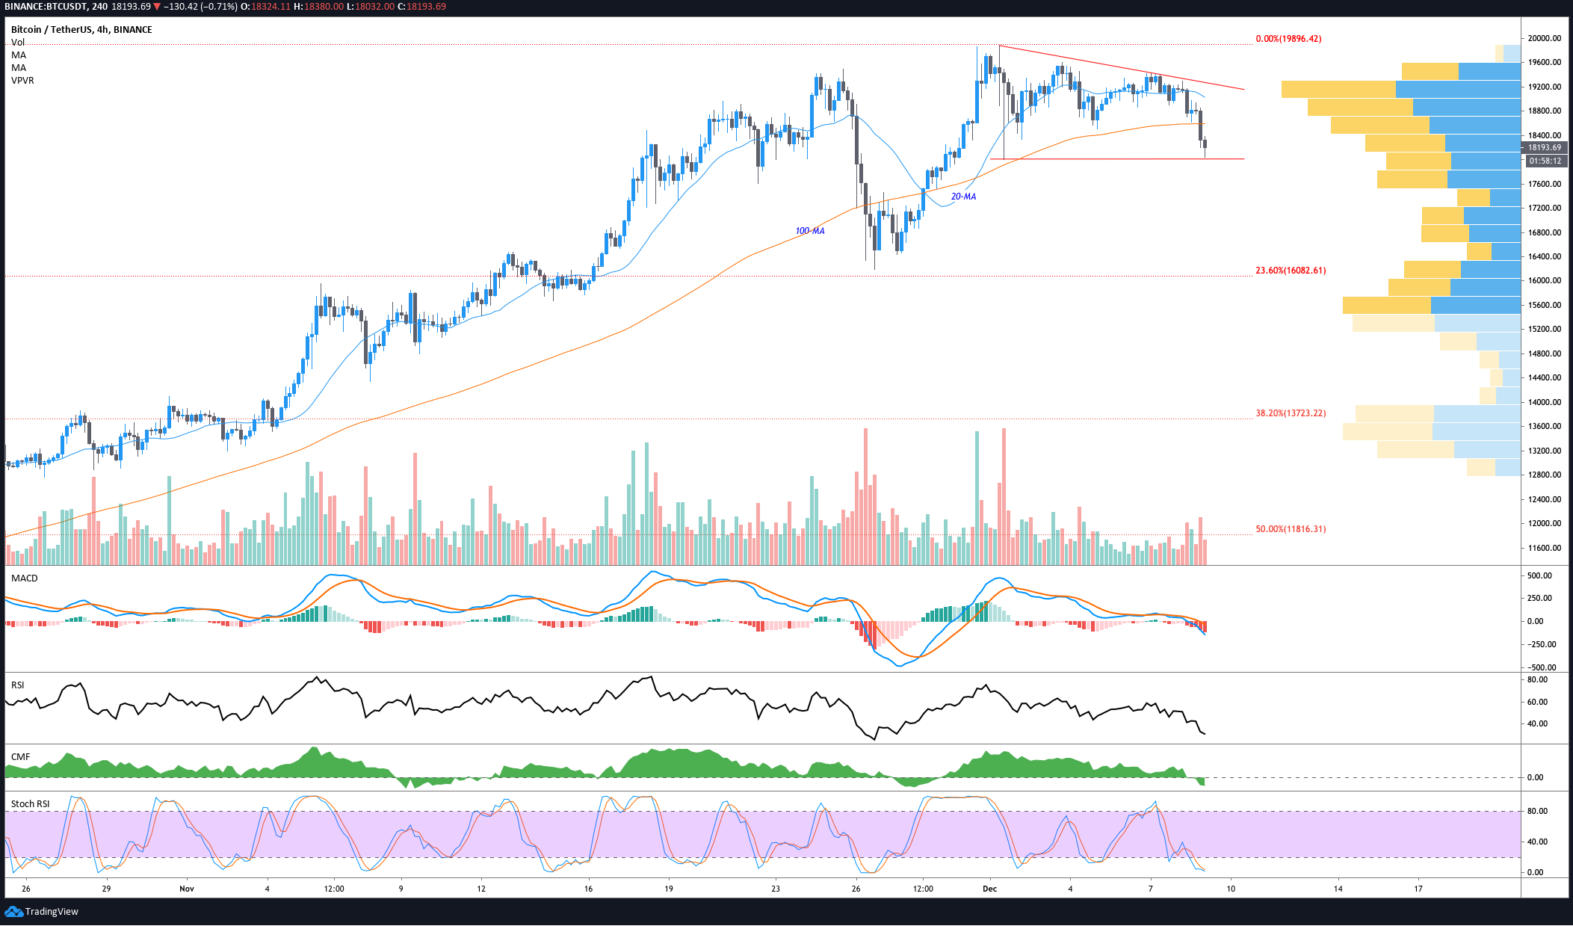Click the 38.20% Fibonacci level label

pos(1291,413)
